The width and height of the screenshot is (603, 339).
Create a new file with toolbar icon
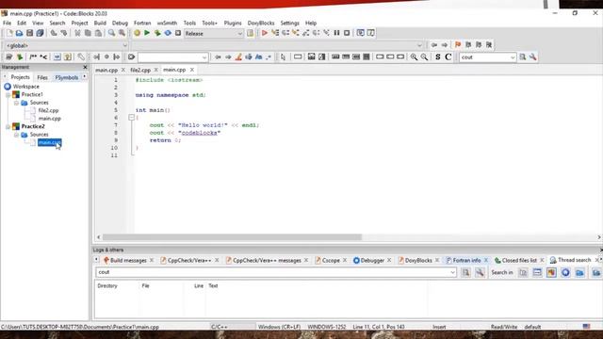pos(9,33)
